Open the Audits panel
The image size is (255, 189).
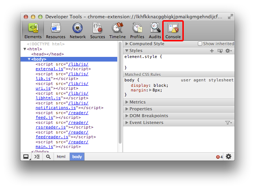tap(155, 31)
